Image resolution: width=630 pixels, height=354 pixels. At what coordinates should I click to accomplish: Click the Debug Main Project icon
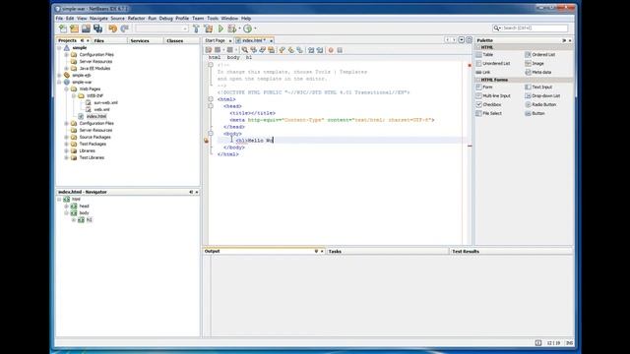[232, 29]
